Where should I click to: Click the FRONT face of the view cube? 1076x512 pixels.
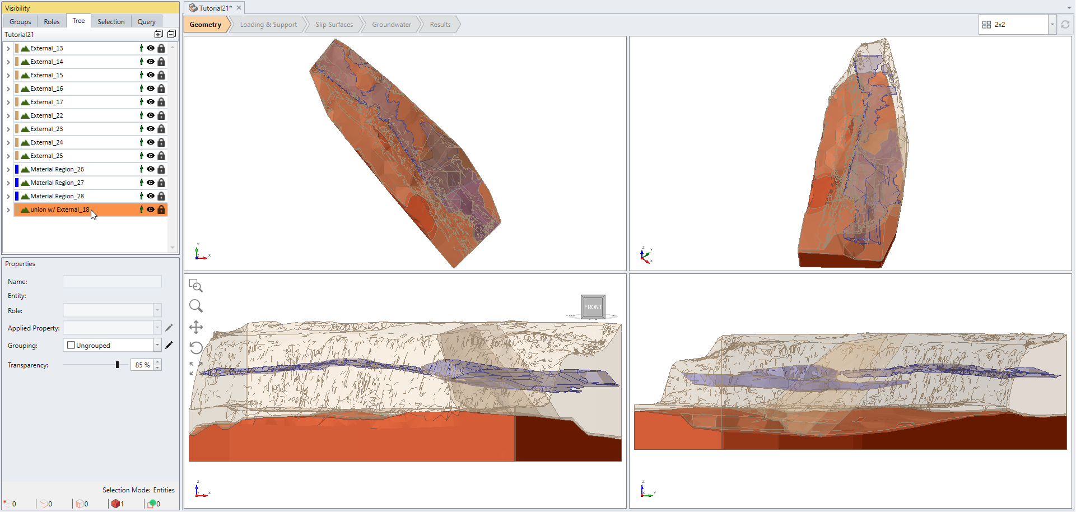[x=593, y=306]
